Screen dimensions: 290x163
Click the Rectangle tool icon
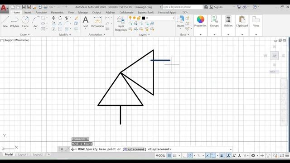(43, 18)
